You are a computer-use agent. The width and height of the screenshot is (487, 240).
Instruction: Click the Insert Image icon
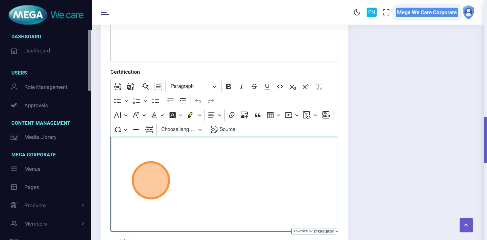click(x=244, y=115)
